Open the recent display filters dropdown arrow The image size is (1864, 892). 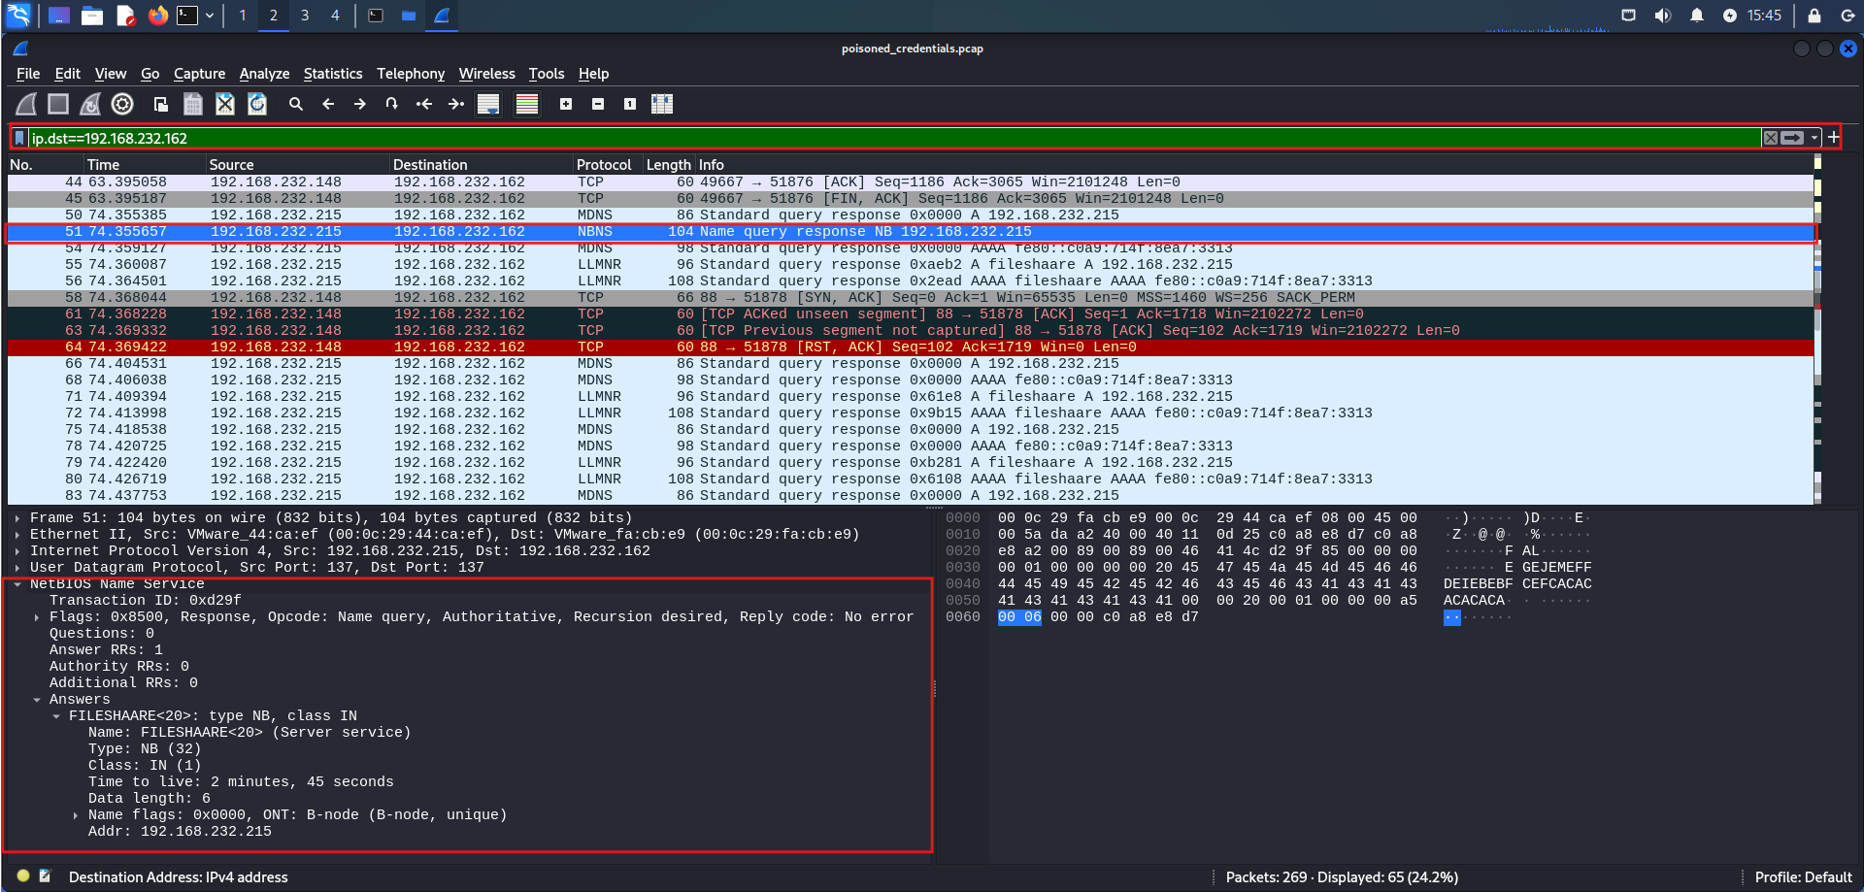(1814, 138)
